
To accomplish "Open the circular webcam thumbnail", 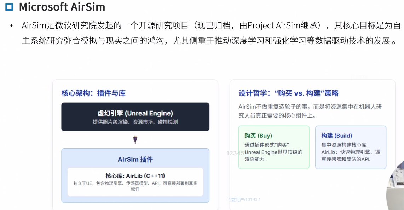I will pos(396,188).
